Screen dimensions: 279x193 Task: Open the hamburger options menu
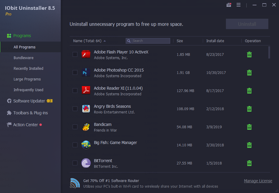pyautogui.click(x=238, y=5)
